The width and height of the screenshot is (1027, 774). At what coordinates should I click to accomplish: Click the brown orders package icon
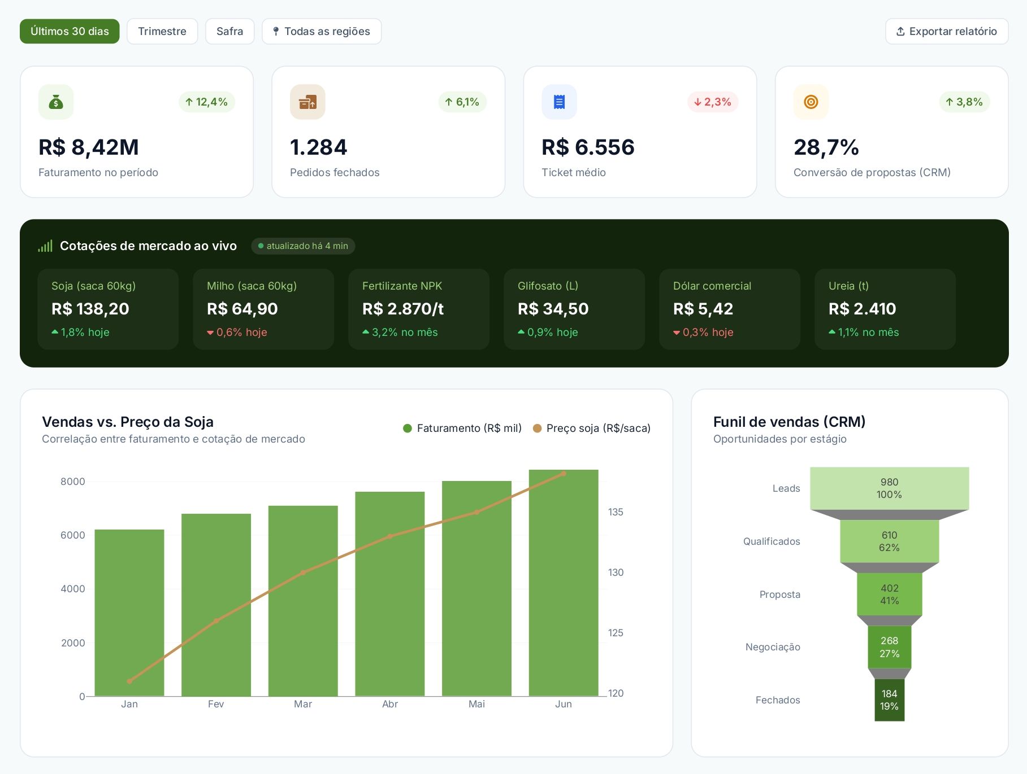pyautogui.click(x=307, y=102)
